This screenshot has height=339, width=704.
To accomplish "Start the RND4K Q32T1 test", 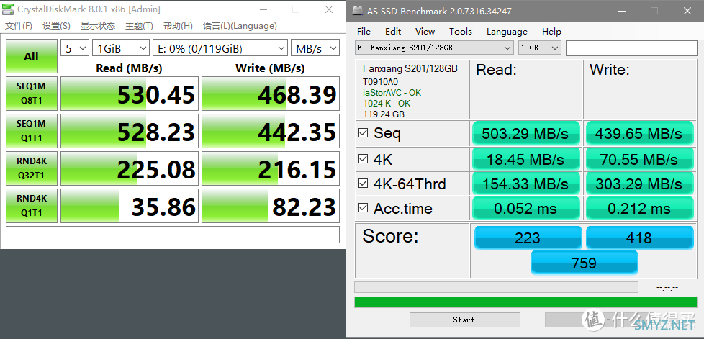I will coord(31,168).
